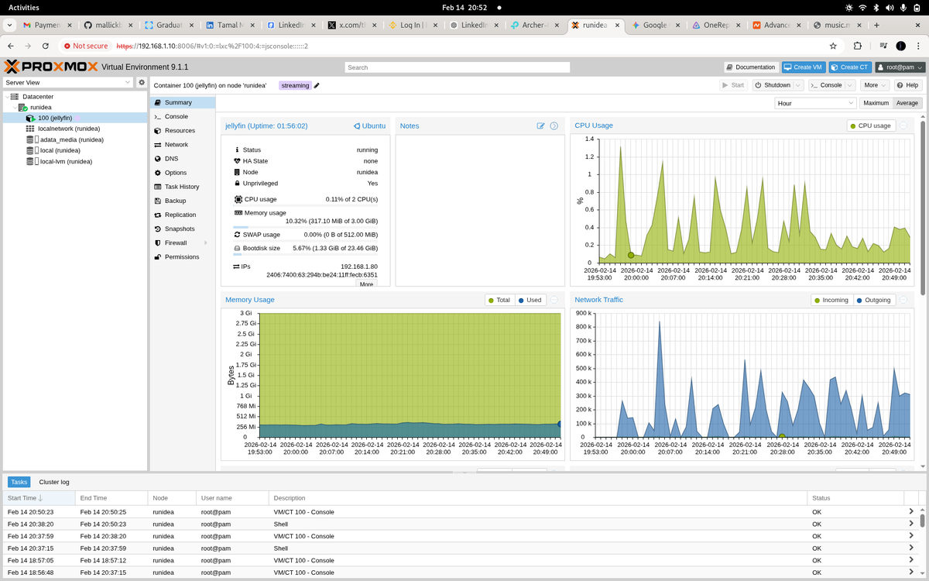Click undo-zoom icon on CPU Usage chart
Image resolution: width=929 pixels, height=581 pixels.
point(903,125)
